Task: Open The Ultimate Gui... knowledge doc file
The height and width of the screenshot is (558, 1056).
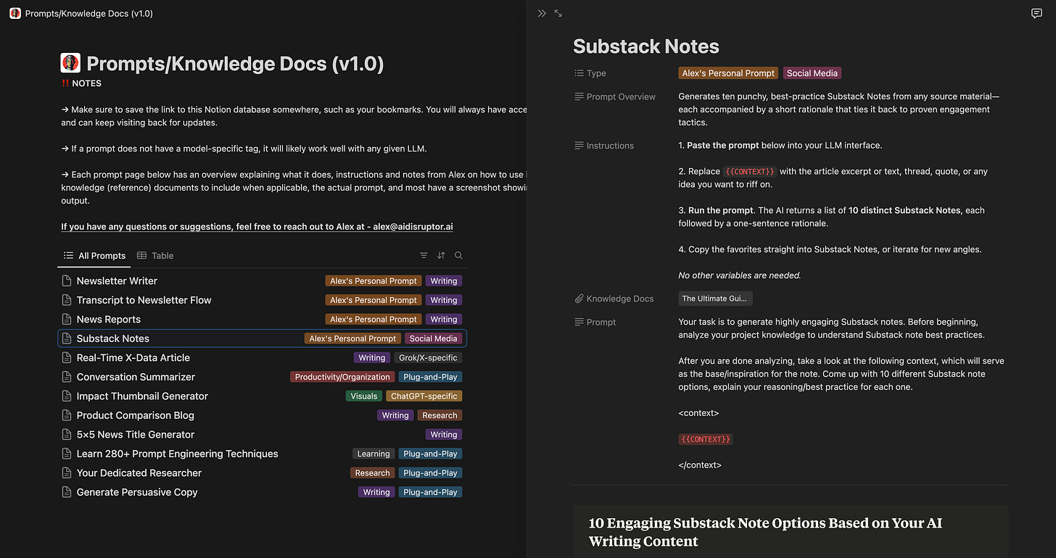Action: click(716, 299)
